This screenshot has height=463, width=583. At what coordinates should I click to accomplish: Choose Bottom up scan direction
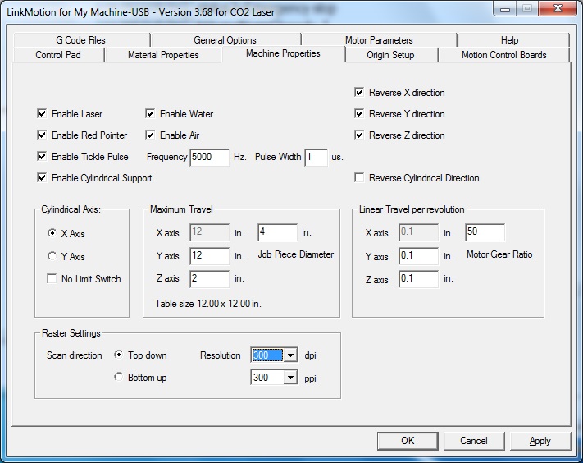pos(119,378)
